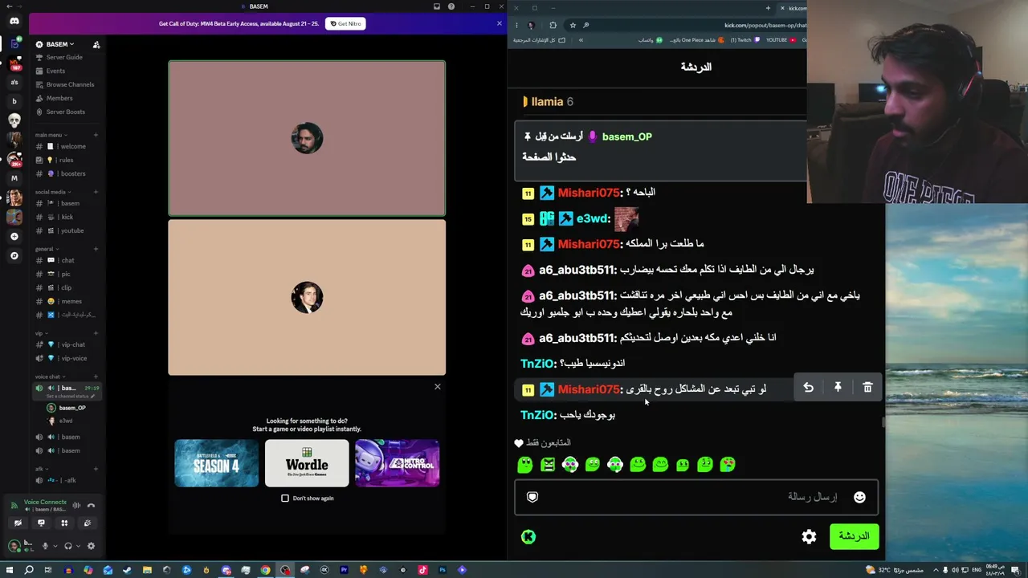Open the shield icon in chat input
The image size is (1028, 578).
click(532, 497)
